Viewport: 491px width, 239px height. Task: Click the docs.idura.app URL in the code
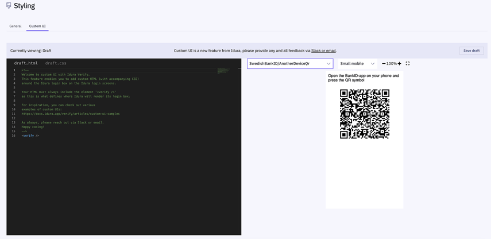pos(71,114)
